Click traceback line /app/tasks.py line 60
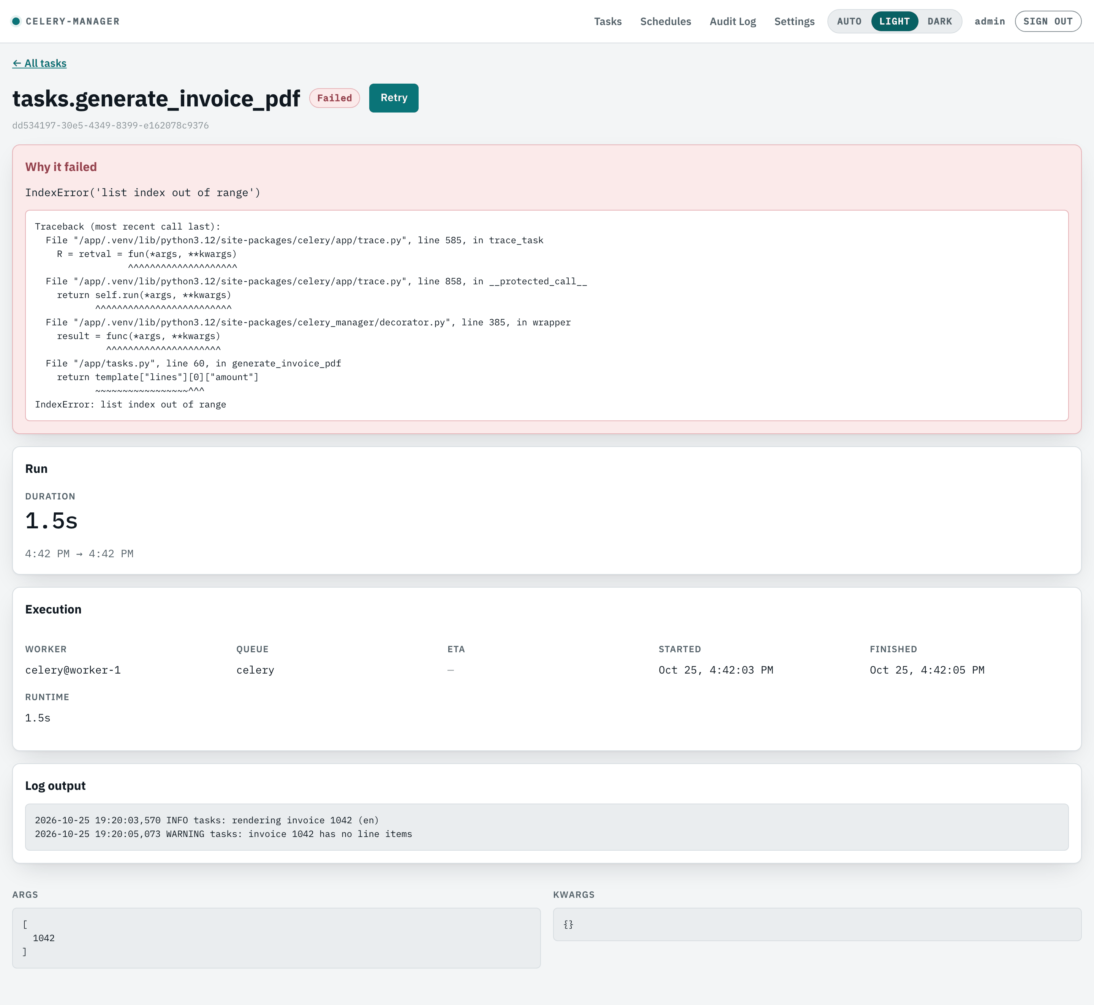The image size is (1094, 1005). tap(193, 363)
